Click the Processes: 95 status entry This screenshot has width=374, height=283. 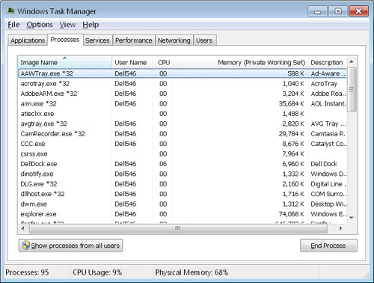27,273
